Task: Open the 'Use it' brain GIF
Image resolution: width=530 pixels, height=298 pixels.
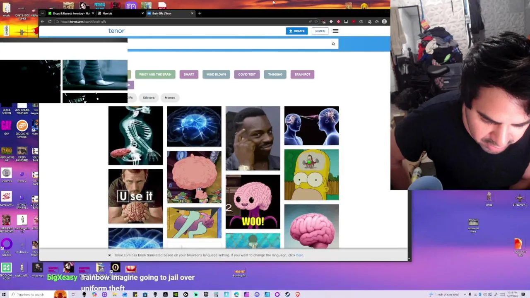Action: tap(135, 196)
